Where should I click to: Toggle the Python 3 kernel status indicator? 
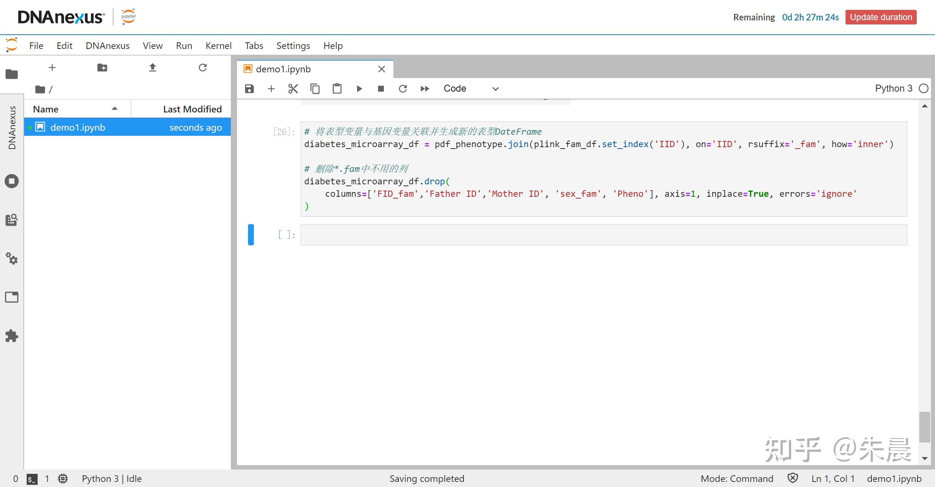[x=924, y=89]
